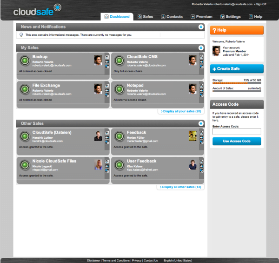279x263 pixels.
Task: Toggle the green status light on Notepad safe
Action: (x=120, y=89)
